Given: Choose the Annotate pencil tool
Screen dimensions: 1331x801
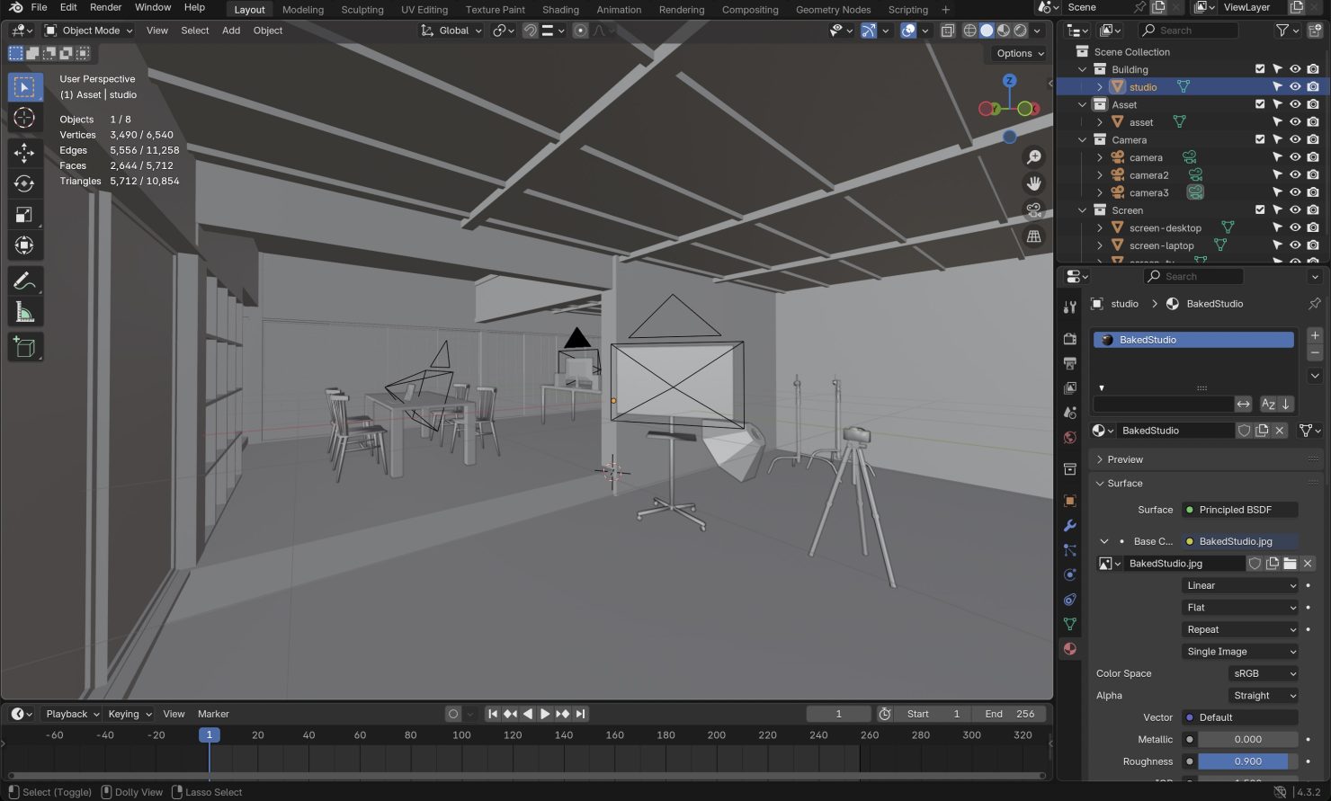Looking at the screenshot, I should click(x=24, y=281).
